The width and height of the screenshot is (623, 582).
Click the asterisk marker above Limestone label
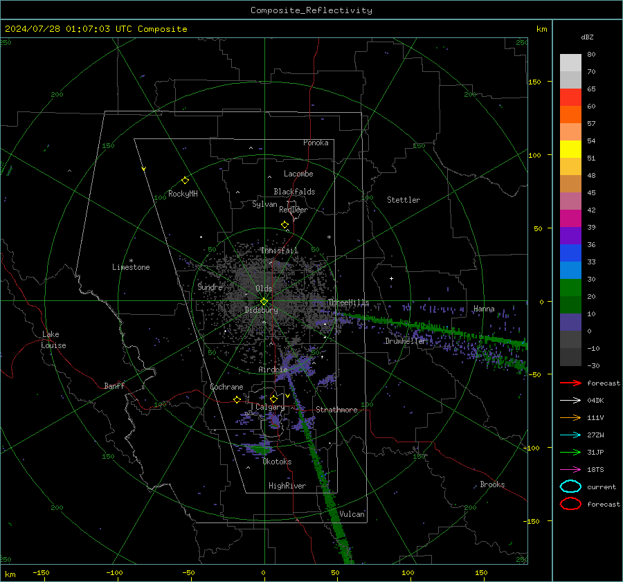(x=131, y=261)
